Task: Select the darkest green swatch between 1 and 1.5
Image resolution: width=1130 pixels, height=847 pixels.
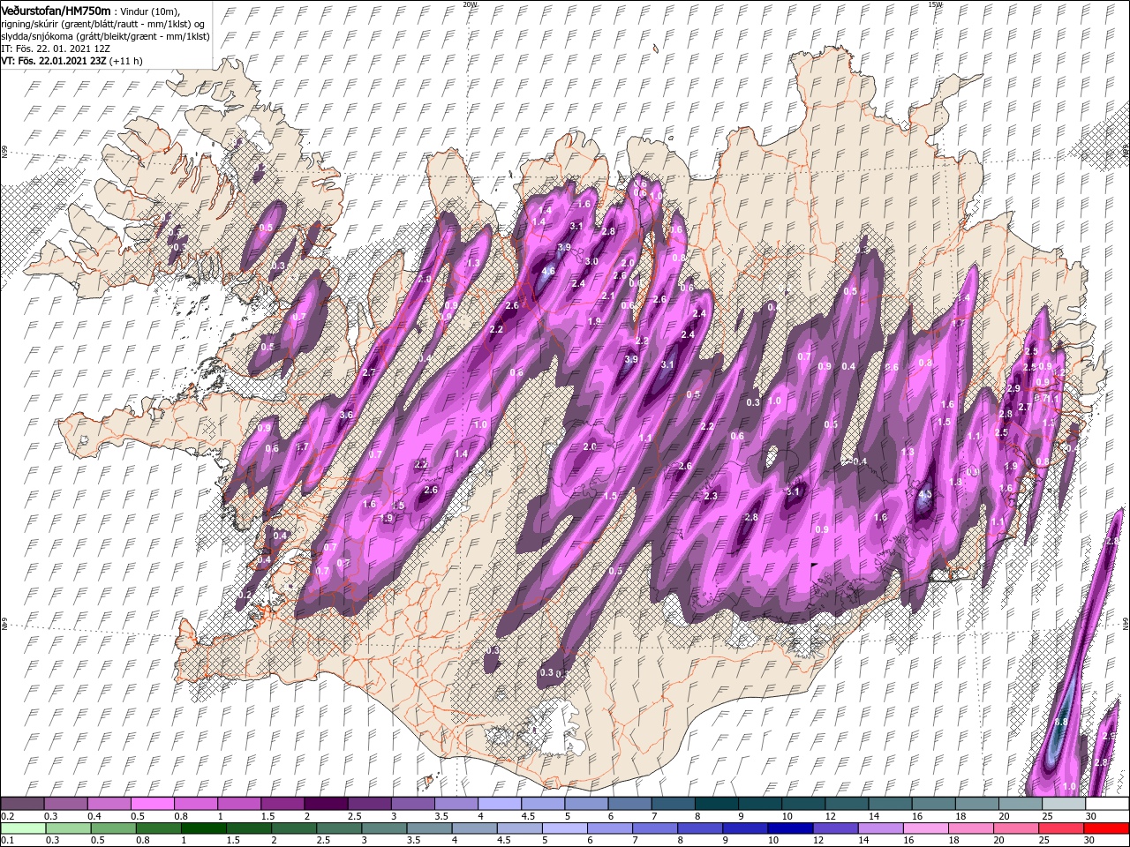Action: 202,828
